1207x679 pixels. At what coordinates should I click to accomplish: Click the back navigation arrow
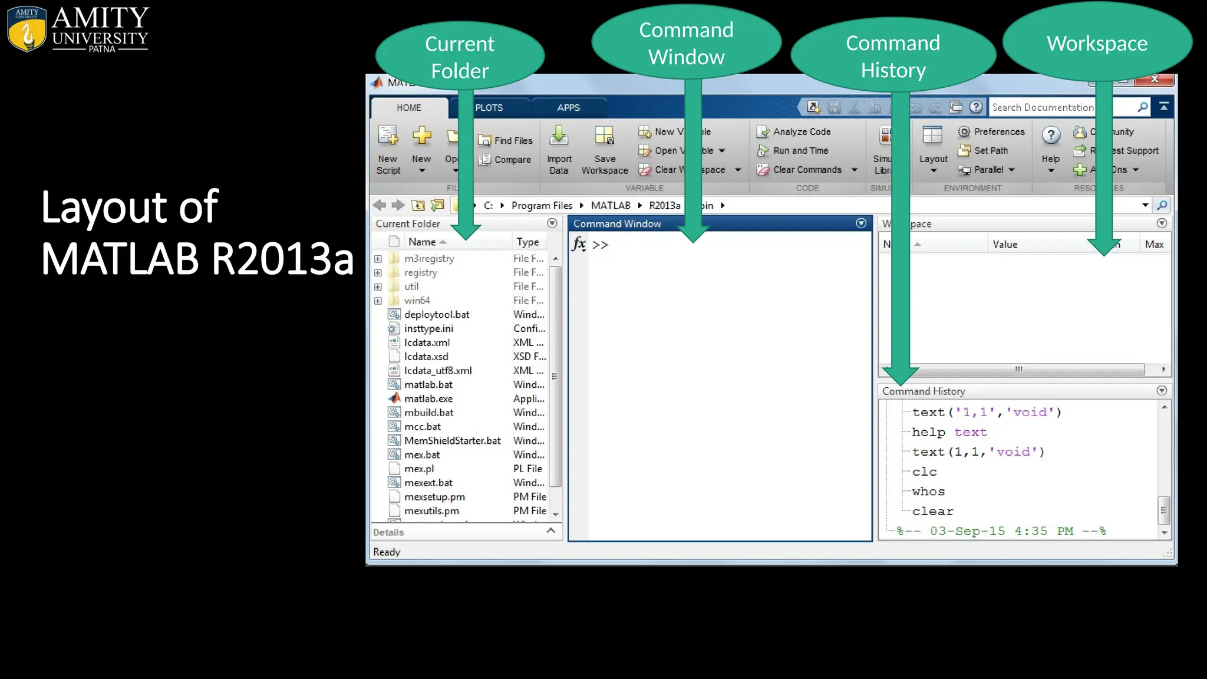click(x=380, y=205)
